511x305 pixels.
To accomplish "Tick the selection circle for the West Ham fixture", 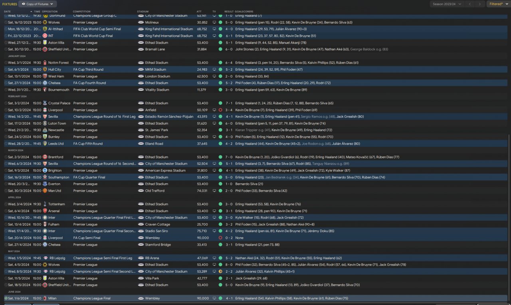I will tap(6, 76).
